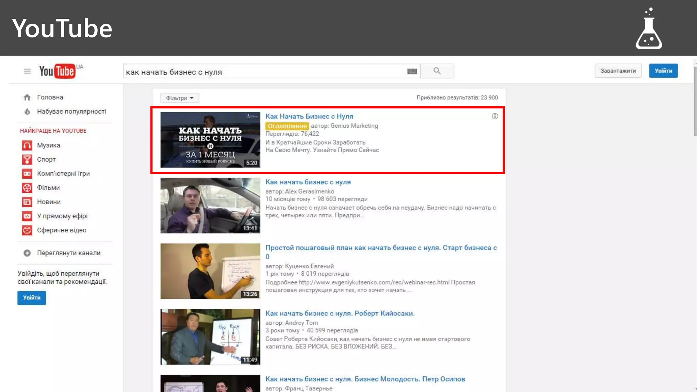This screenshot has height=392, width=697.
Task: Select Новини in the sidebar
Action: (49, 202)
